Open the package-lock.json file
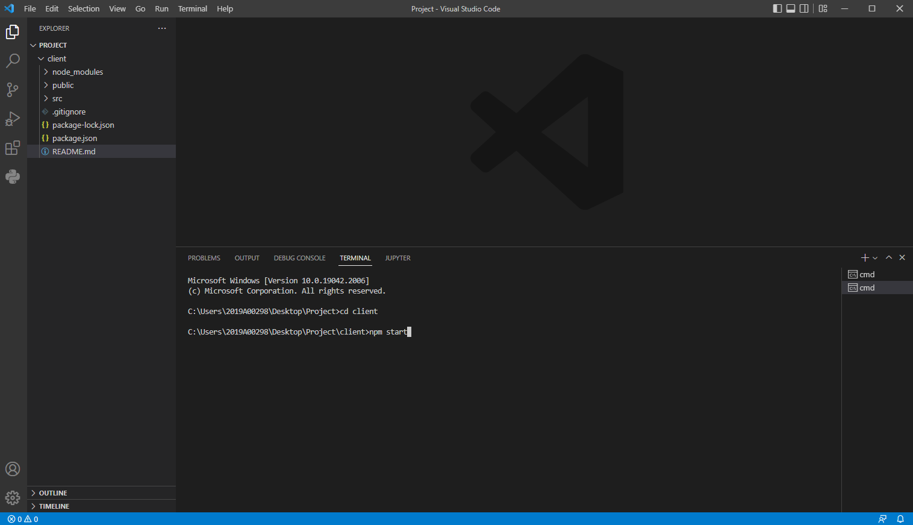The width and height of the screenshot is (913, 525). [x=101, y=125]
